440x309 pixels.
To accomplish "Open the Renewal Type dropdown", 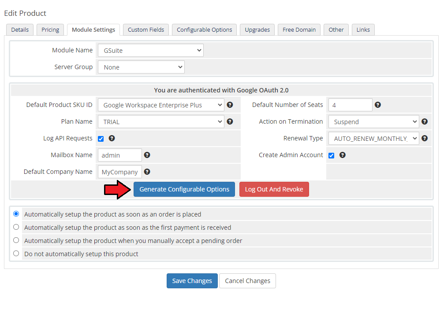I will [x=374, y=139].
